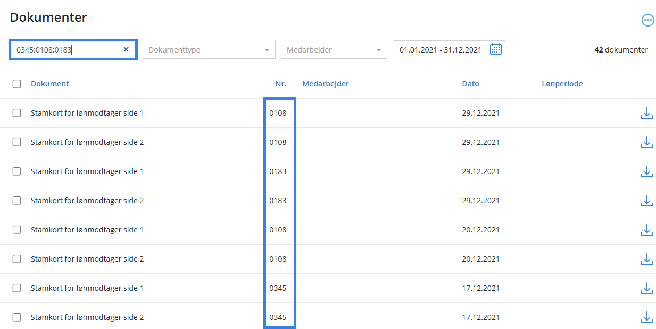Open the 01.01.2021 - 31.12.2021 date range field
This screenshot has height=329, width=656.
click(441, 50)
